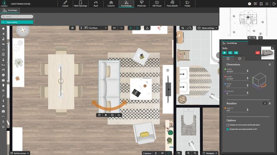Toggle the teal snapping icon in canvas toolbar
Screen dimensions: 277x155
pyautogui.click(x=137, y=28)
